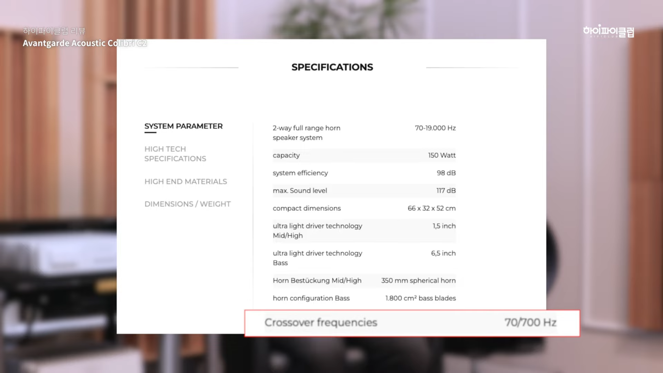The width and height of the screenshot is (663, 373).
Task: Open the DIMENSIONS / WEIGHT tab
Action: [x=187, y=204]
